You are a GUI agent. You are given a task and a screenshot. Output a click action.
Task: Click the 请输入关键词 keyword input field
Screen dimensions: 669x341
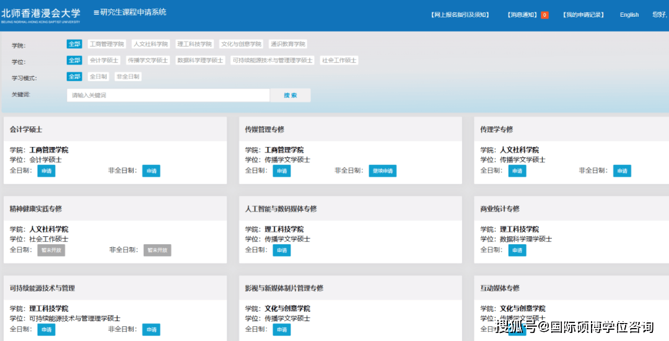[x=168, y=95]
